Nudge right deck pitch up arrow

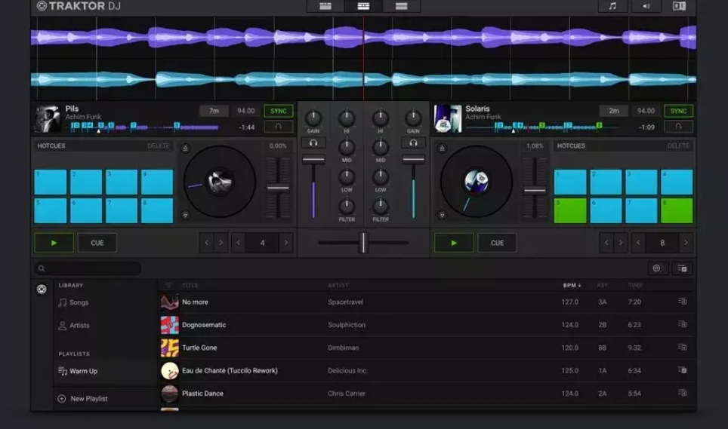pos(442,149)
